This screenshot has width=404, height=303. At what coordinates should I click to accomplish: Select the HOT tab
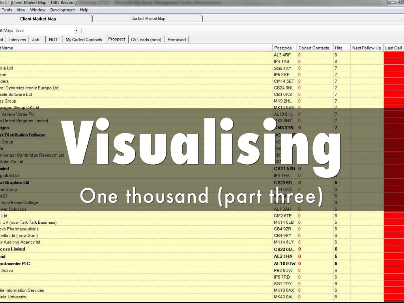pos(53,39)
